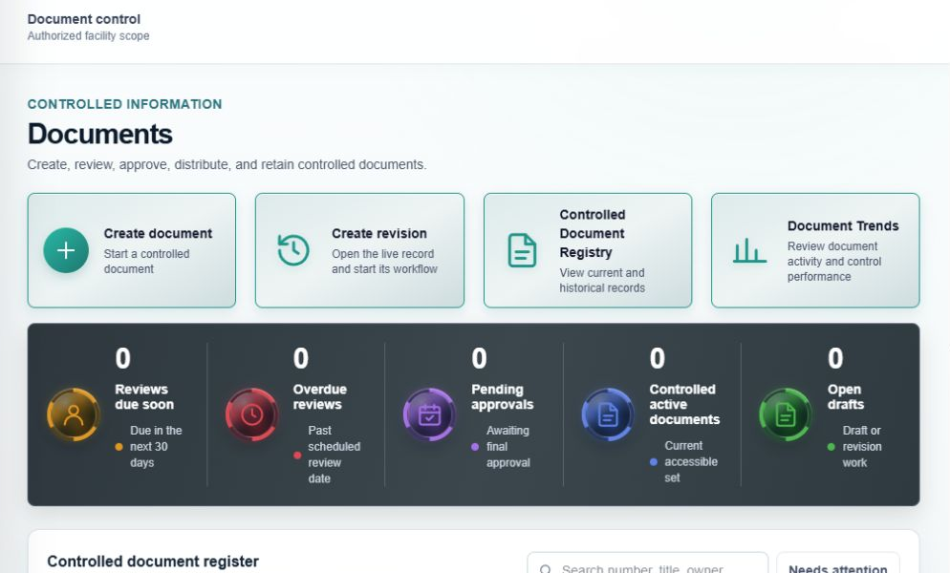Click the blue Controlled active documents icon
This screenshot has height=573, width=950.
pyautogui.click(x=608, y=414)
